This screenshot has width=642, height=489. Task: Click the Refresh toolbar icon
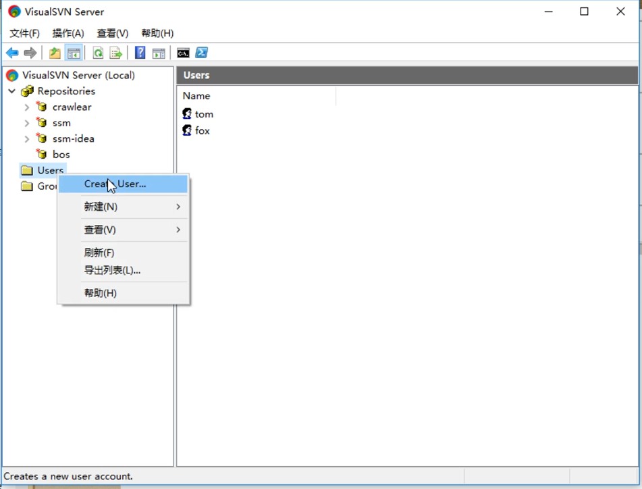click(99, 53)
